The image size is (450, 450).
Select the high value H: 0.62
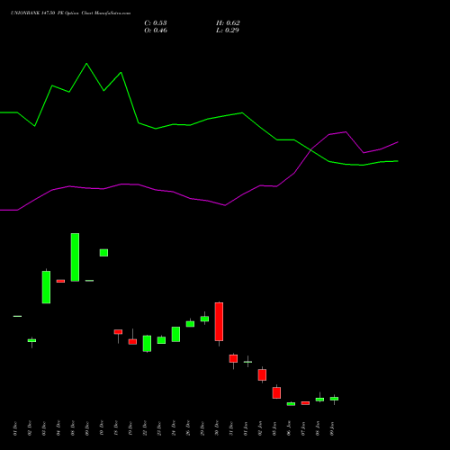coord(228,23)
